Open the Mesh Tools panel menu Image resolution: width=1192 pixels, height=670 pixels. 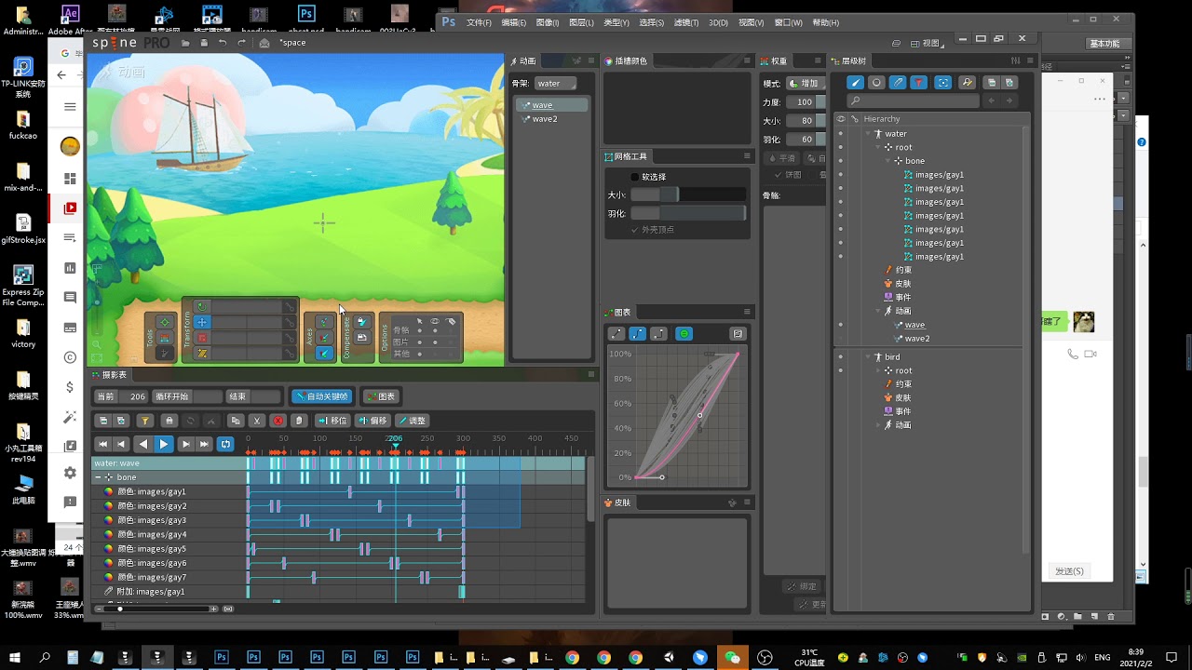[x=747, y=156]
